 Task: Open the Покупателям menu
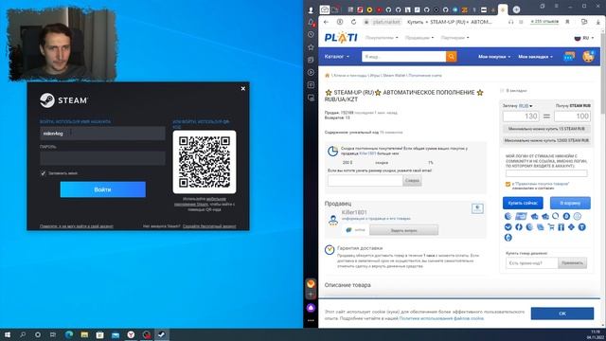tap(382, 38)
